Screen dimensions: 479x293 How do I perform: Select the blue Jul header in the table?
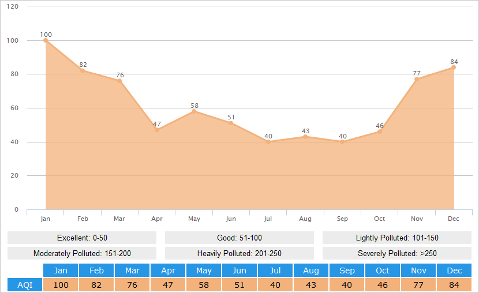tap(275, 271)
